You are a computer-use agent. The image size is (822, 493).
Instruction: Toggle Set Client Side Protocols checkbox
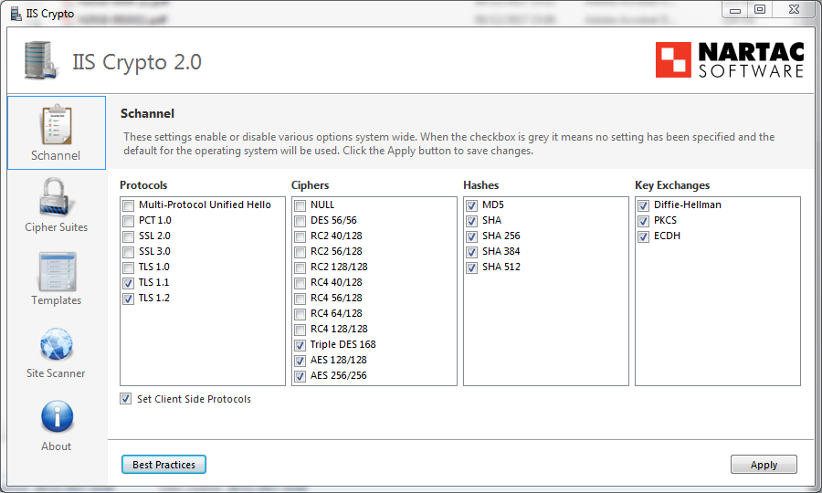tap(126, 399)
